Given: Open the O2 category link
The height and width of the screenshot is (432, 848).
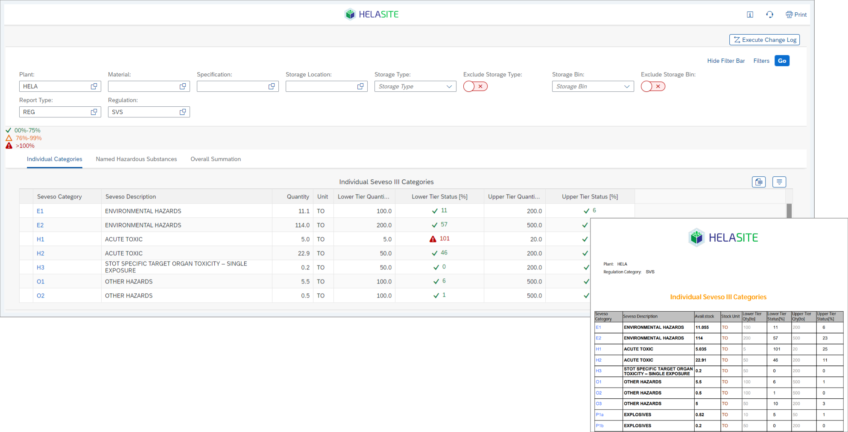Looking at the screenshot, I should 40,295.
